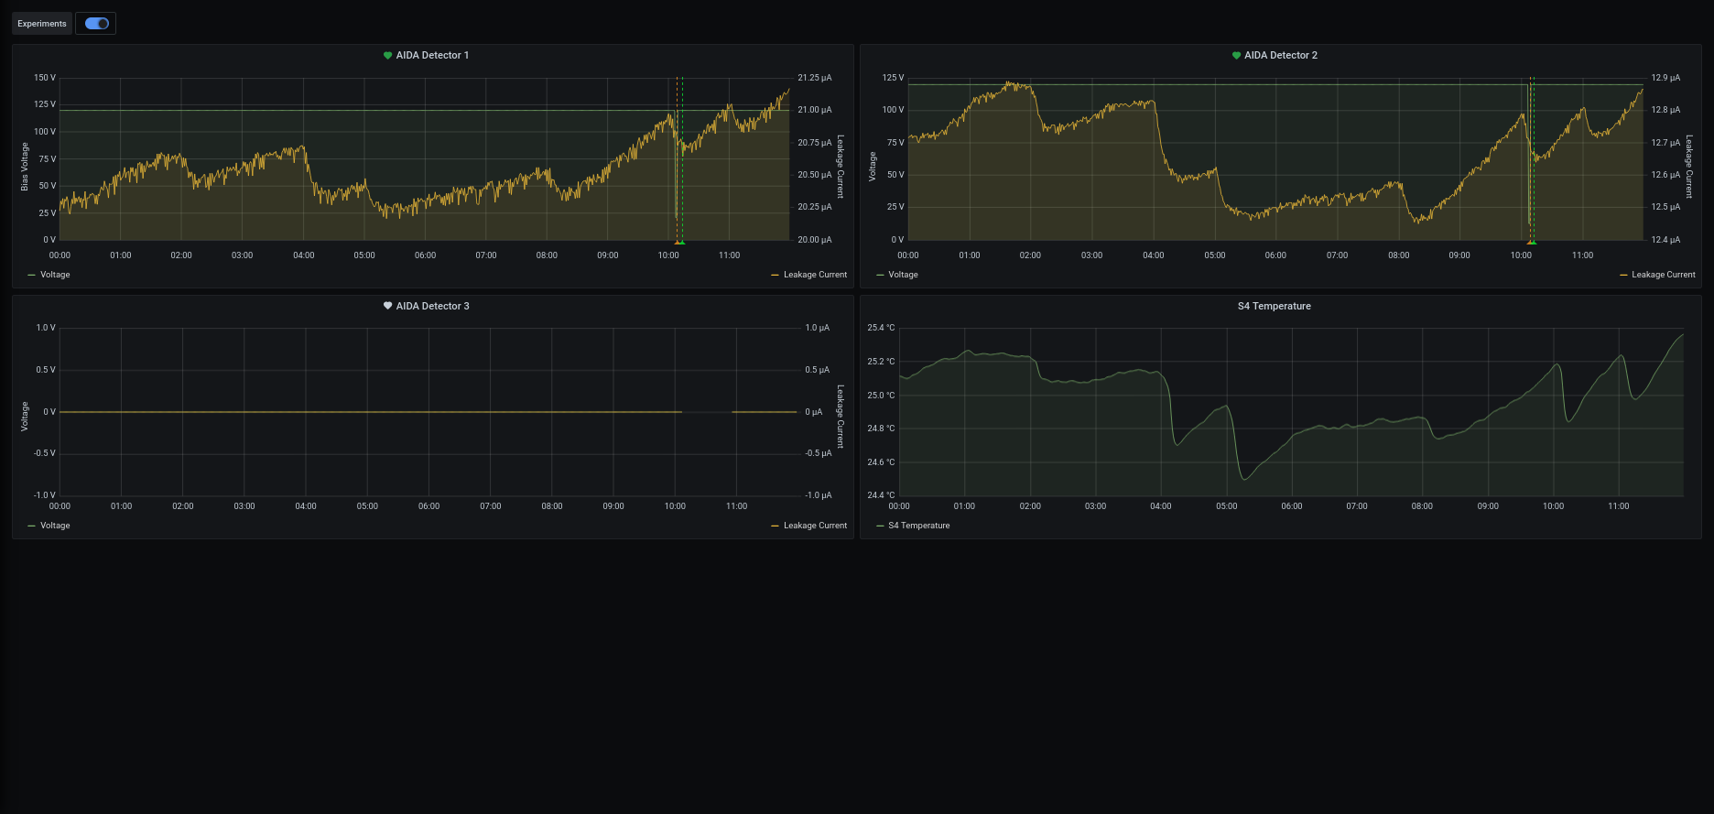Click the green annotation triangle under Detector 2 chart
The width and height of the screenshot is (1714, 814).
coord(1532,243)
